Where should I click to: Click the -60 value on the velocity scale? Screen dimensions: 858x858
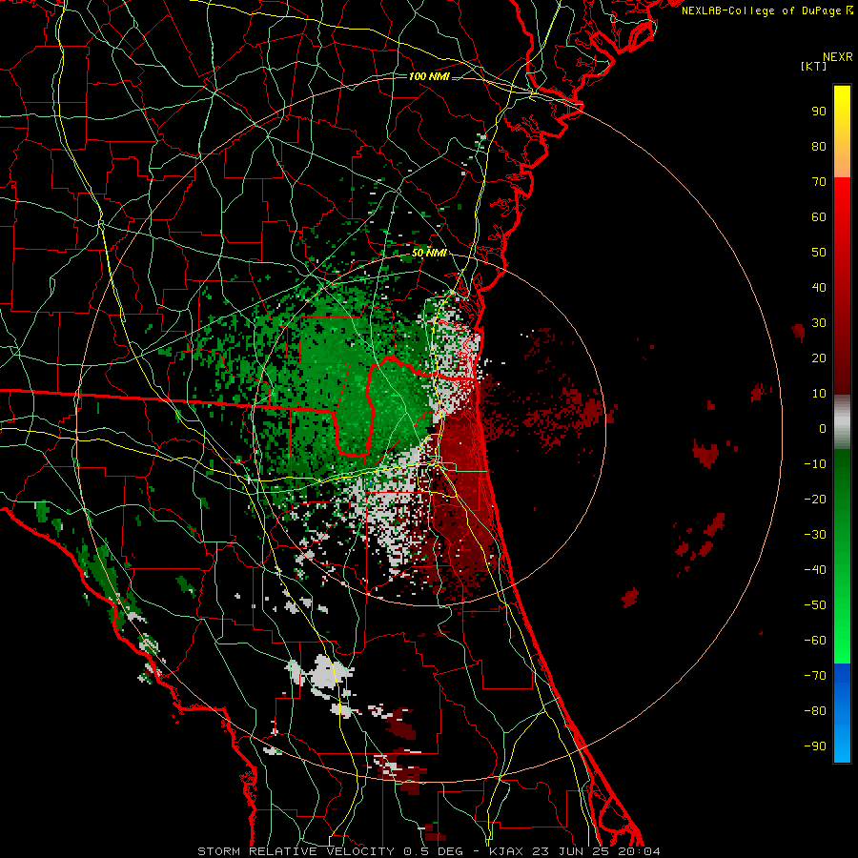click(815, 641)
